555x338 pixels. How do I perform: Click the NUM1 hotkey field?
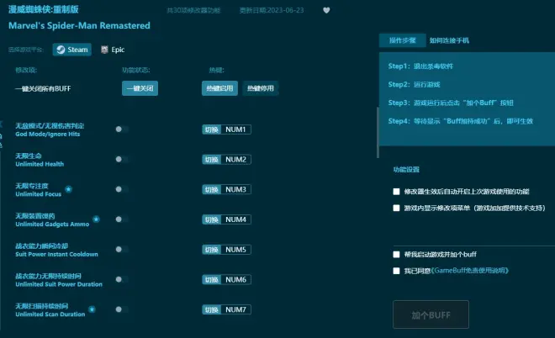click(235, 129)
